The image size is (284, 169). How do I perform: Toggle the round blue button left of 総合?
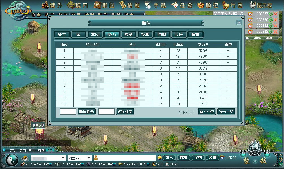[x=4, y=150]
